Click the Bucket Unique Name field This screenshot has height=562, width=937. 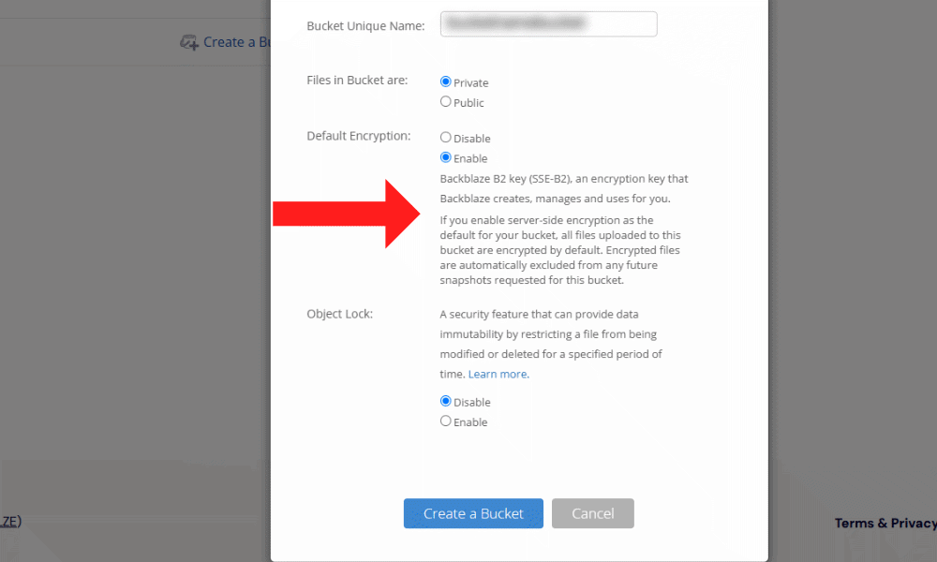point(548,24)
